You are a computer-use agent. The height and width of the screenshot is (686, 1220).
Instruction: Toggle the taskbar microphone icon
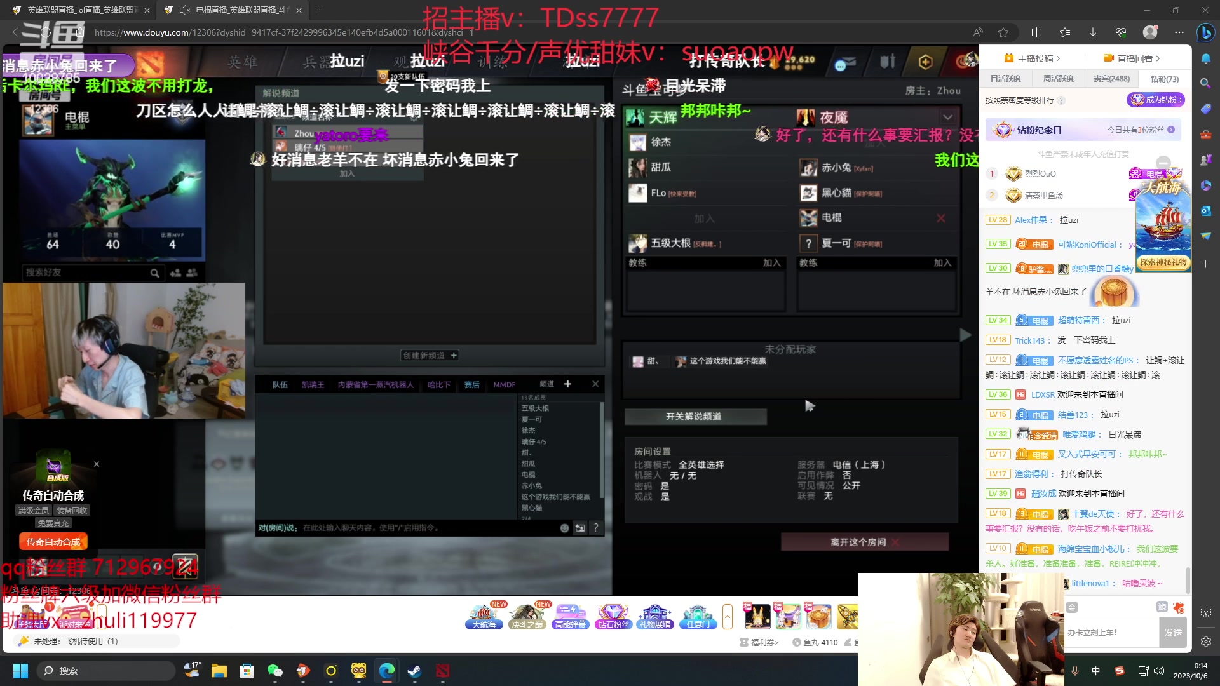pyautogui.click(x=1074, y=671)
